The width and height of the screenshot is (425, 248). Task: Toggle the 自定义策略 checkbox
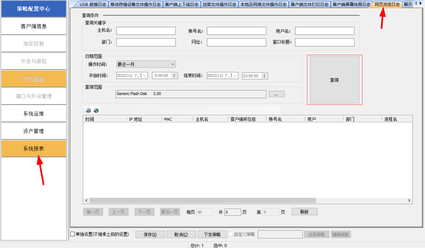pyautogui.click(x=231, y=234)
